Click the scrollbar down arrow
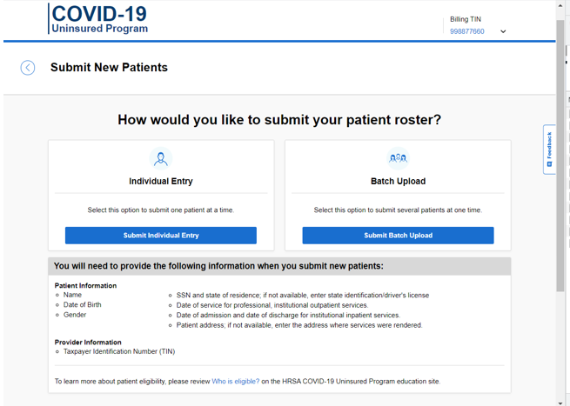The image size is (570, 406). (x=560, y=402)
